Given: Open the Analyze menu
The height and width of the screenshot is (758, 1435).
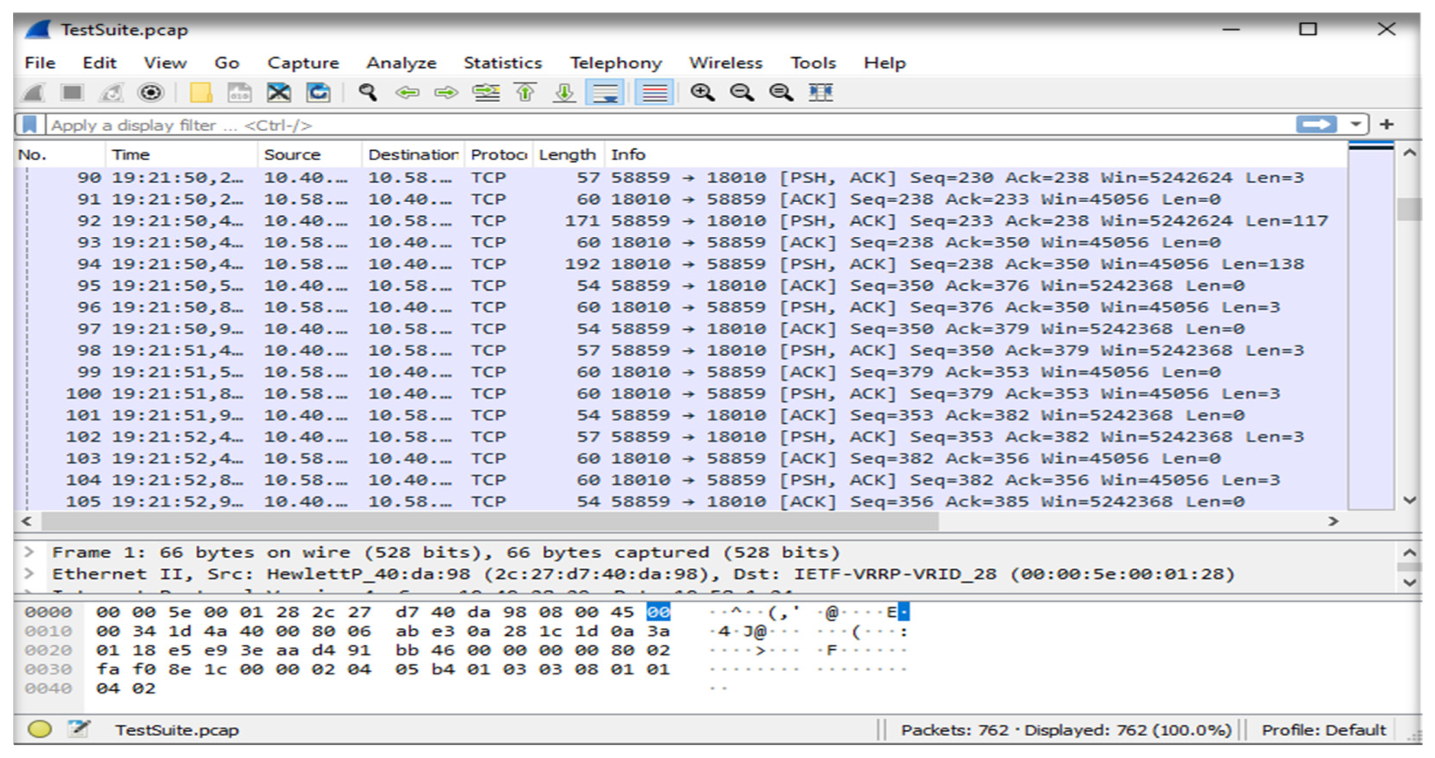Looking at the screenshot, I should click(401, 63).
